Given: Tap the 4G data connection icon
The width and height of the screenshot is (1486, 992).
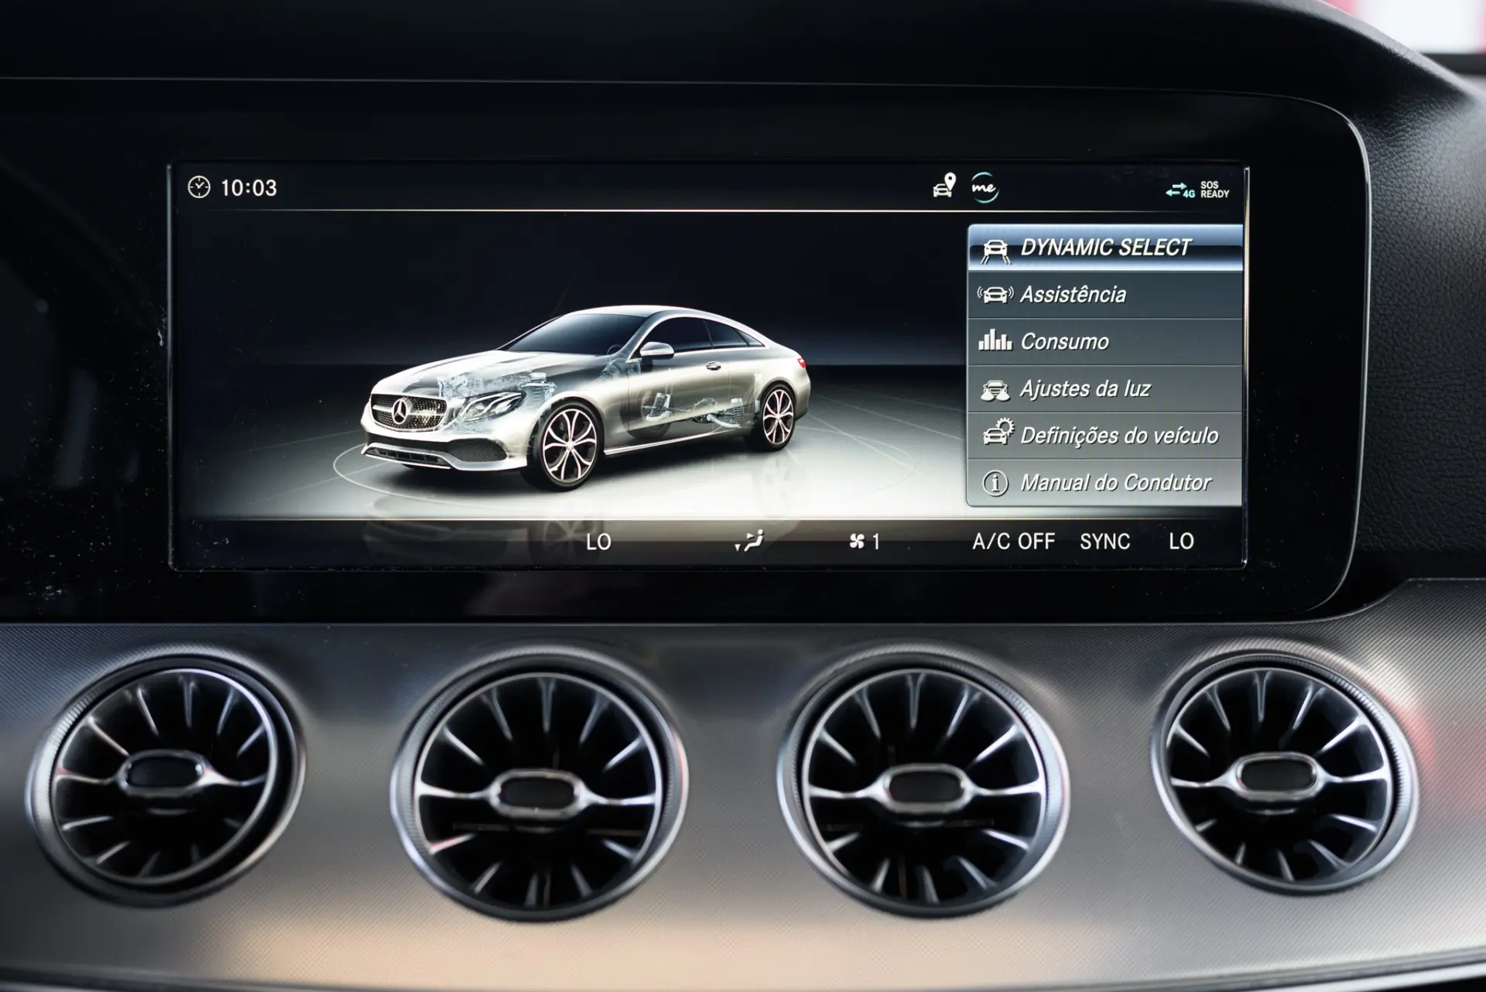Looking at the screenshot, I should [x=1181, y=190].
